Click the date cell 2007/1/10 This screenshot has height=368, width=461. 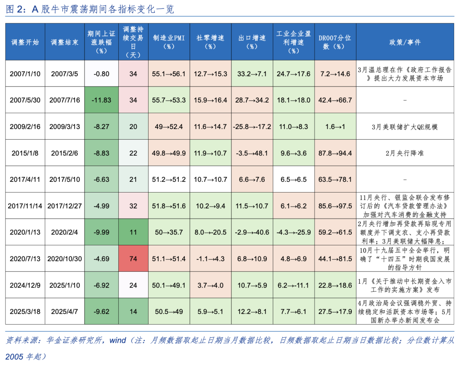click(x=25, y=74)
